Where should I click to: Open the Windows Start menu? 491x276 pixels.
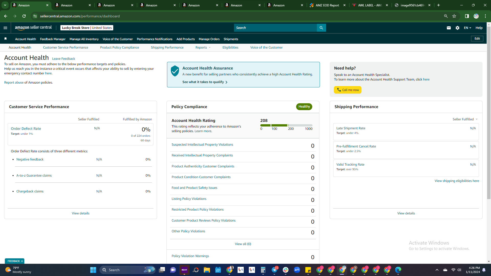[x=93, y=270]
